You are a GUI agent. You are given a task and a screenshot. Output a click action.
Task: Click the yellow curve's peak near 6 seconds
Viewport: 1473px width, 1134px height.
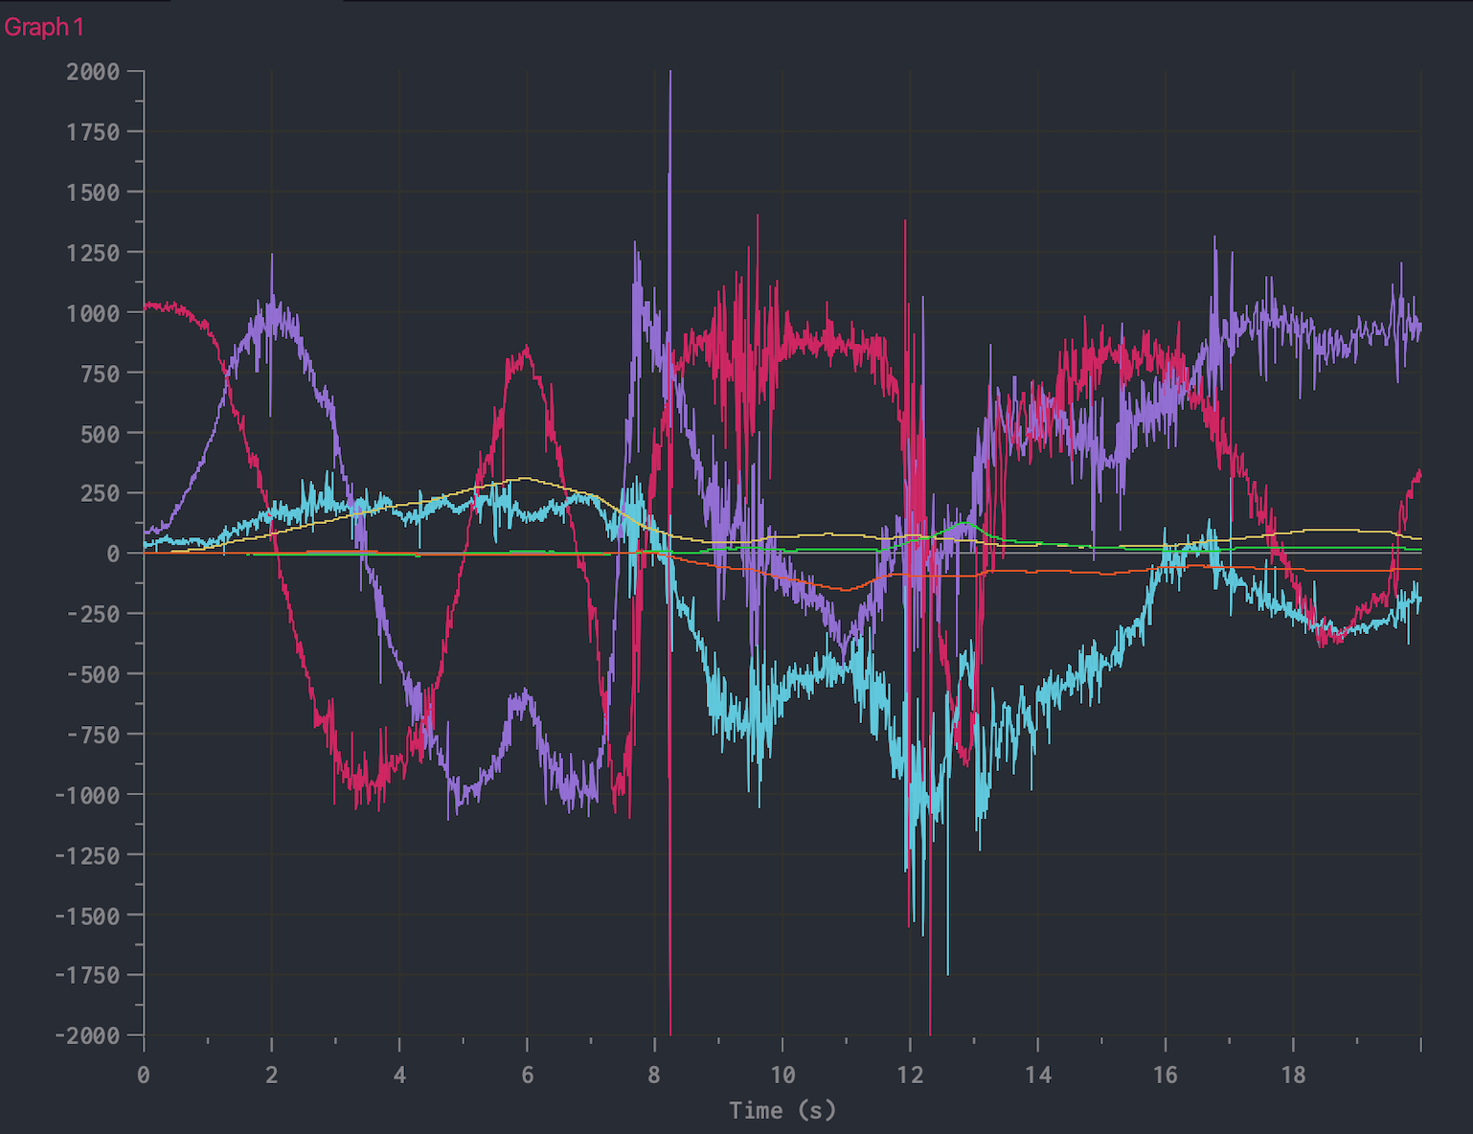[x=523, y=478]
